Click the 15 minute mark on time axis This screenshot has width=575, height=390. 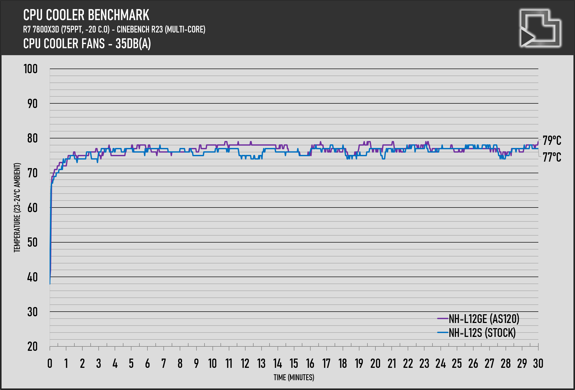coord(294,363)
